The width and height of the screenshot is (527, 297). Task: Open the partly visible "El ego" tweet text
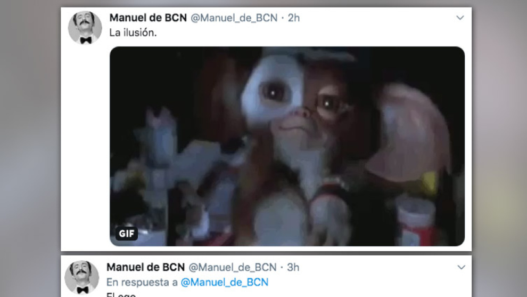tap(121, 295)
